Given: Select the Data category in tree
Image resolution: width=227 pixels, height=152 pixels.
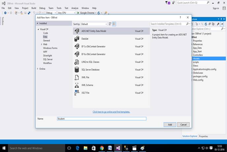Looking at the screenshot, I should pyautogui.click(x=45, y=37).
